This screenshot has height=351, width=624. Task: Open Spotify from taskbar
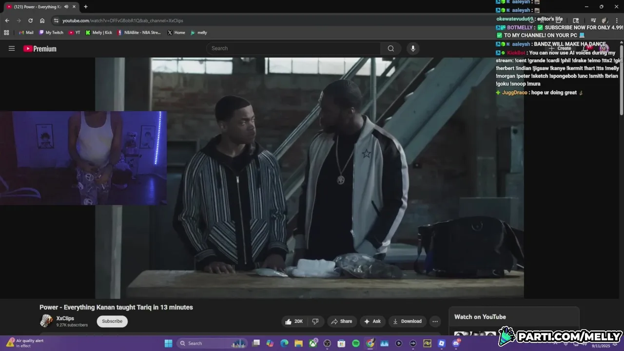356,343
